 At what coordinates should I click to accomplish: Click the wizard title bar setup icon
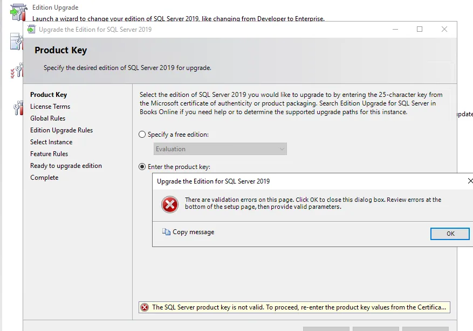31,30
